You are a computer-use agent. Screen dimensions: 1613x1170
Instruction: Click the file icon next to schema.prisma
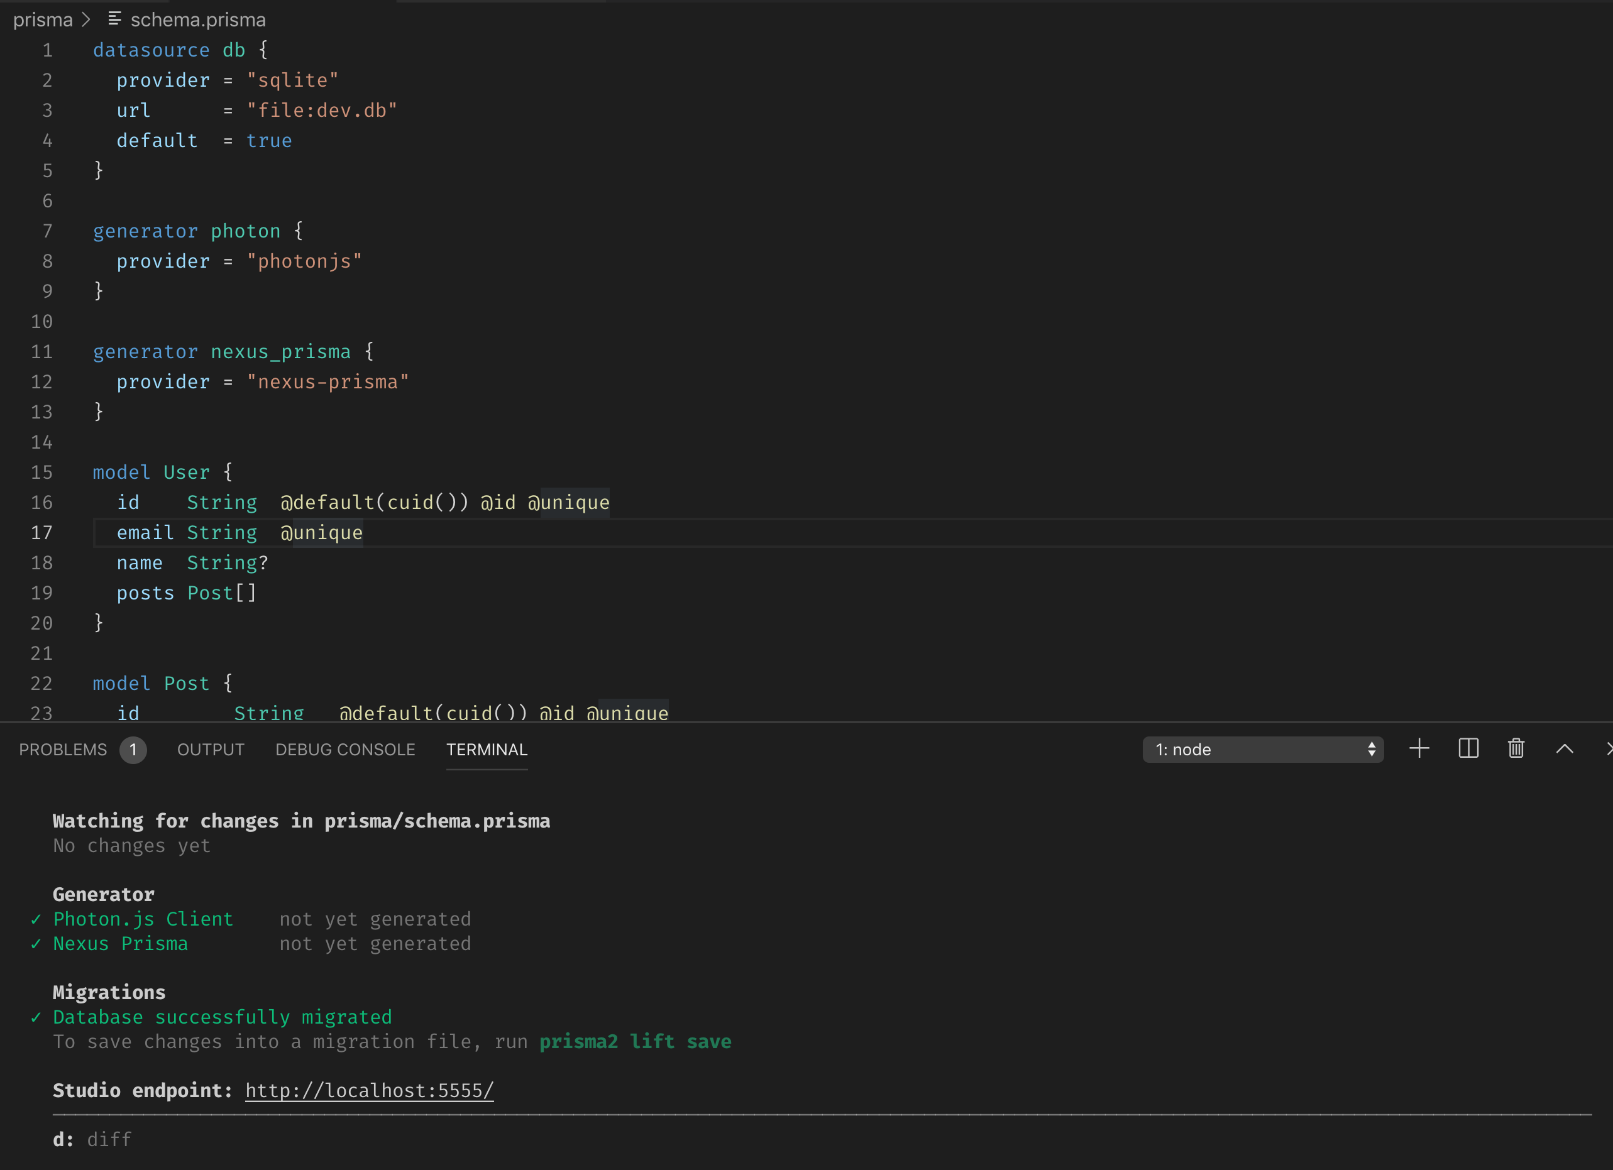pos(114,19)
